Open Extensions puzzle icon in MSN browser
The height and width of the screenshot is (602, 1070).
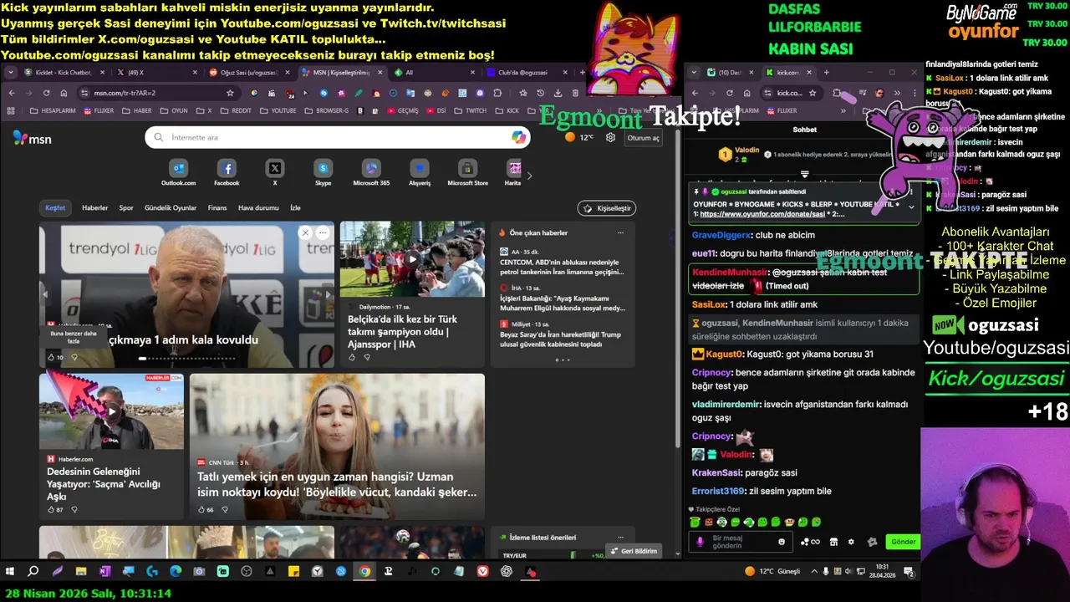coord(497,93)
